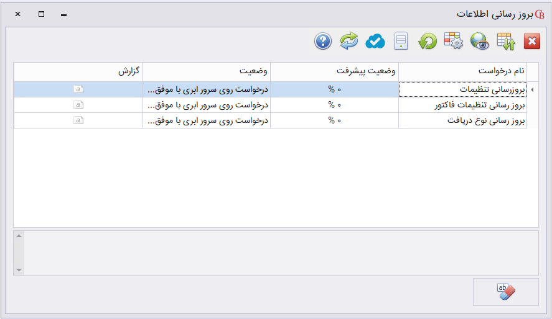
Task: Click the server document icon in toolbar
Action: 401,42
